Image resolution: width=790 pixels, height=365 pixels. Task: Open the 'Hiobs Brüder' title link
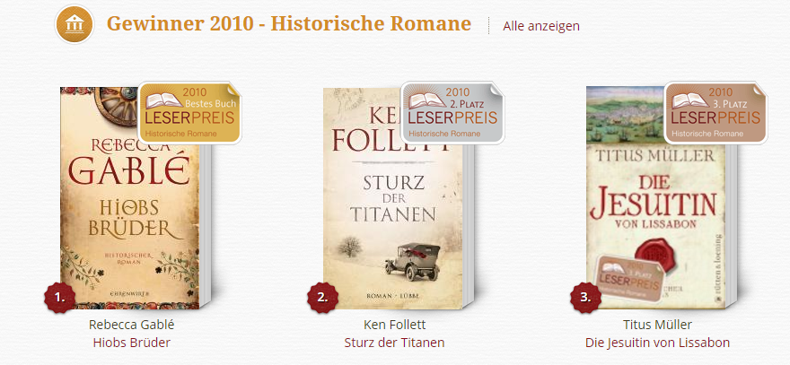(131, 343)
